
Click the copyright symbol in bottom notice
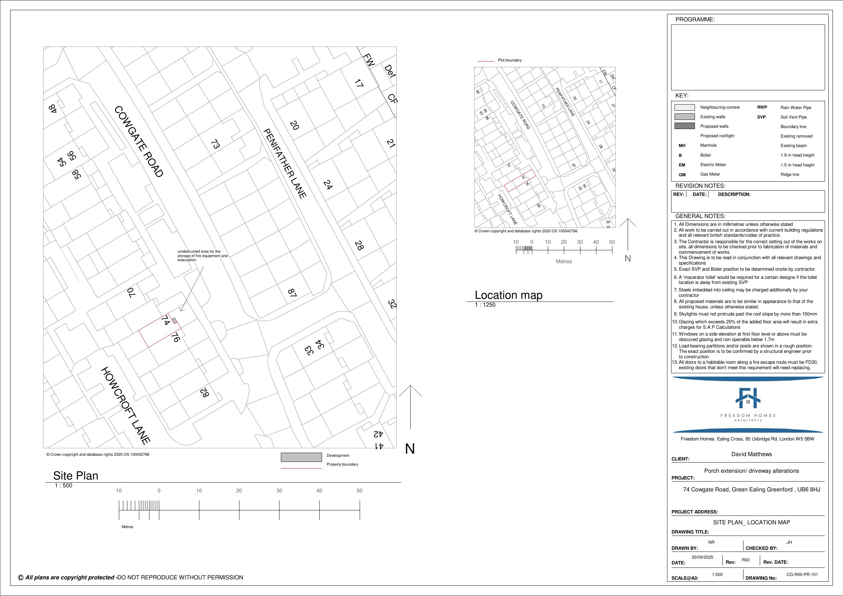[x=21, y=577]
